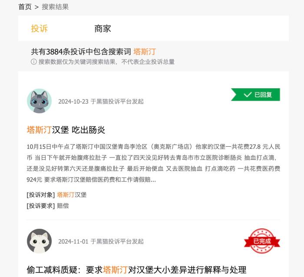Click the search data disclaimer notice text
The image size is (304, 277).
tap(106, 62)
